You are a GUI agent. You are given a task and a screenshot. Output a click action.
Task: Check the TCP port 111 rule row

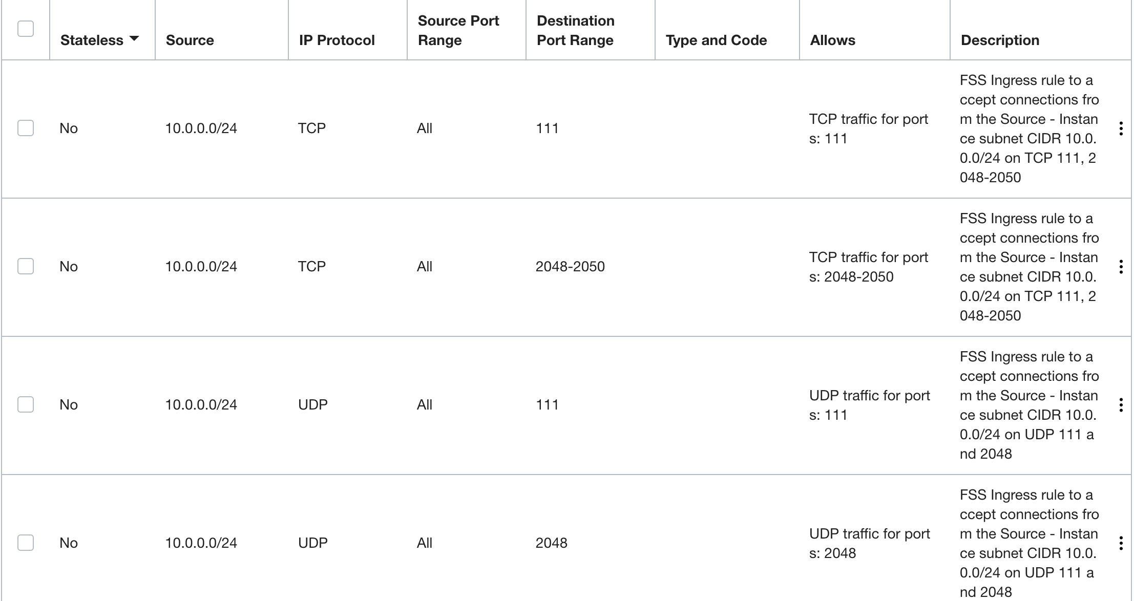point(25,128)
